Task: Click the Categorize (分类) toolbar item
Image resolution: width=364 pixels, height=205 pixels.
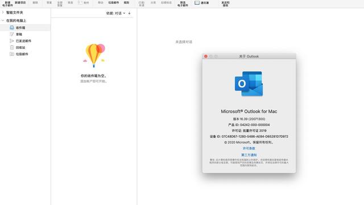Action: click(153, 2)
